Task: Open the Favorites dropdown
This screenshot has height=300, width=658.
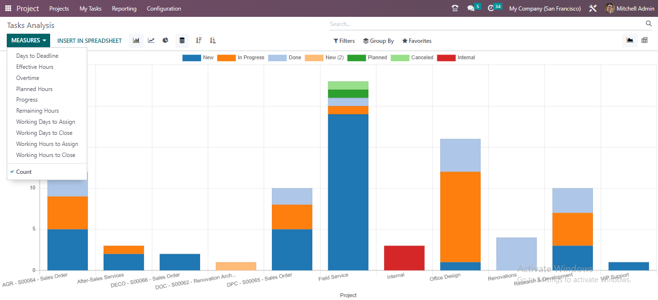Action: point(416,41)
